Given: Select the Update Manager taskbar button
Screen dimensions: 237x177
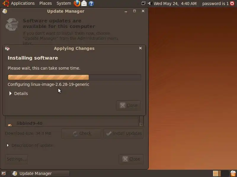Looking at the screenshot, I should coord(40,173).
